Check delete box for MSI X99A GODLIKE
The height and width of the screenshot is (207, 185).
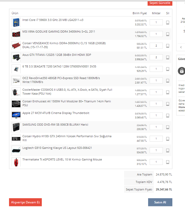coord(168,34)
